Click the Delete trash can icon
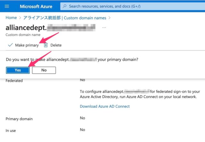Screen dimensions: 205x142 tap(45, 45)
